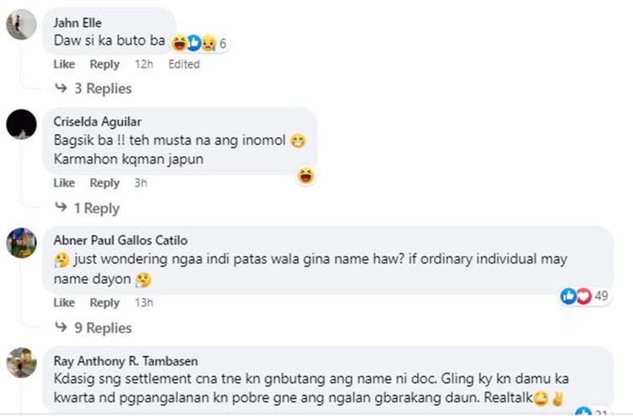Click the 12h timestamp on Jahn's comment
633x416 pixels.
pyautogui.click(x=143, y=64)
